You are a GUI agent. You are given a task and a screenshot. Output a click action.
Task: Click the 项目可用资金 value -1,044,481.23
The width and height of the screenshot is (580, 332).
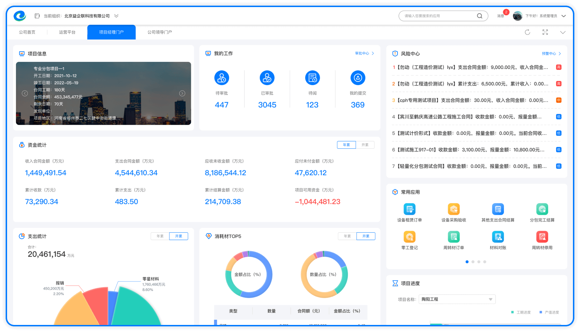(x=318, y=202)
